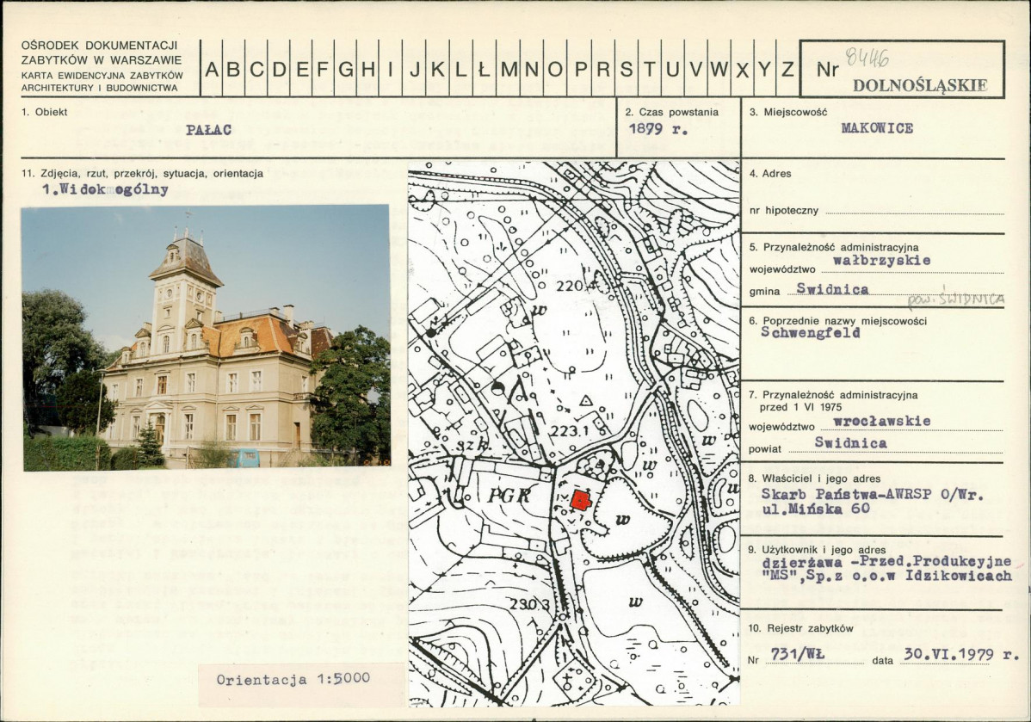Click letter box Z in alphabet index
This screenshot has width=1031, height=722.
click(787, 68)
